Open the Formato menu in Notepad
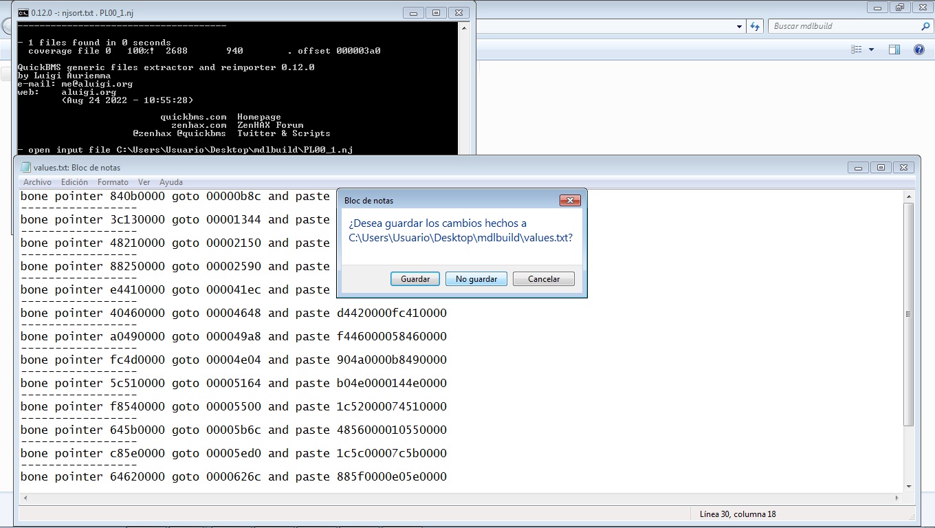935x528 pixels. (113, 182)
